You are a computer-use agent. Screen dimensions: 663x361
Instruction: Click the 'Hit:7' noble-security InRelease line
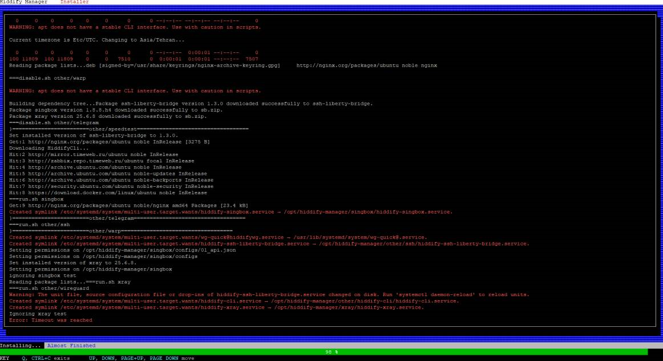111,186
